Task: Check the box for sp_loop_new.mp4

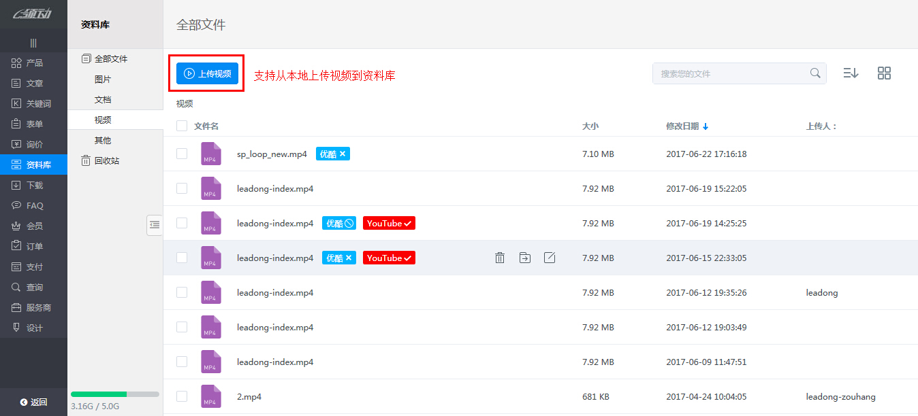Action: (x=182, y=154)
